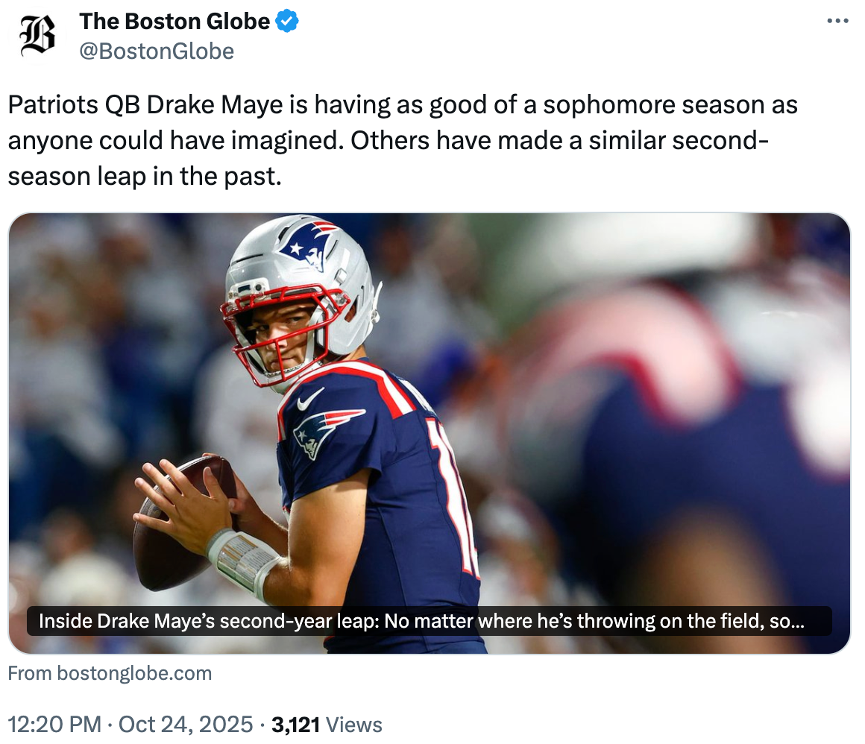Open The Boston Globe profile avatar
865x744 pixels.
coord(37,37)
